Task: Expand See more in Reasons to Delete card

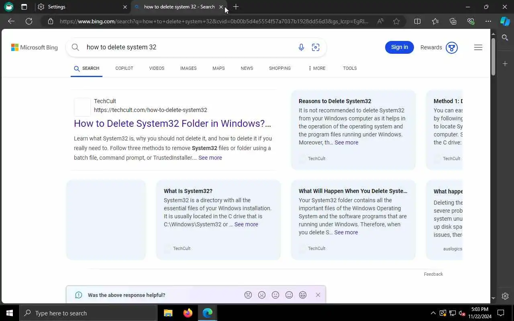Action: click(346, 142)
